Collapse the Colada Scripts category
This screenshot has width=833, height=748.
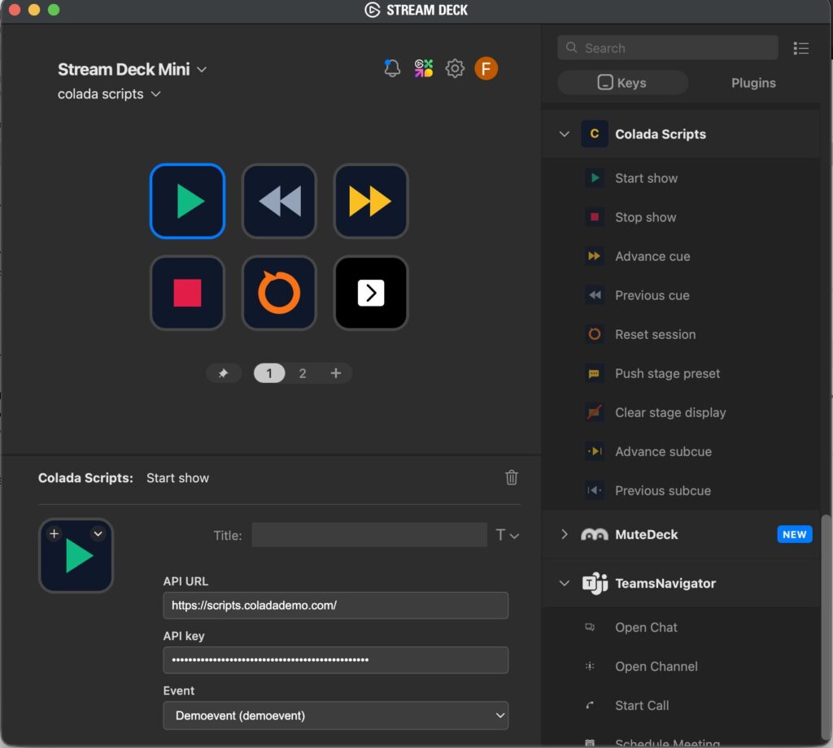(x=565, y=134)
